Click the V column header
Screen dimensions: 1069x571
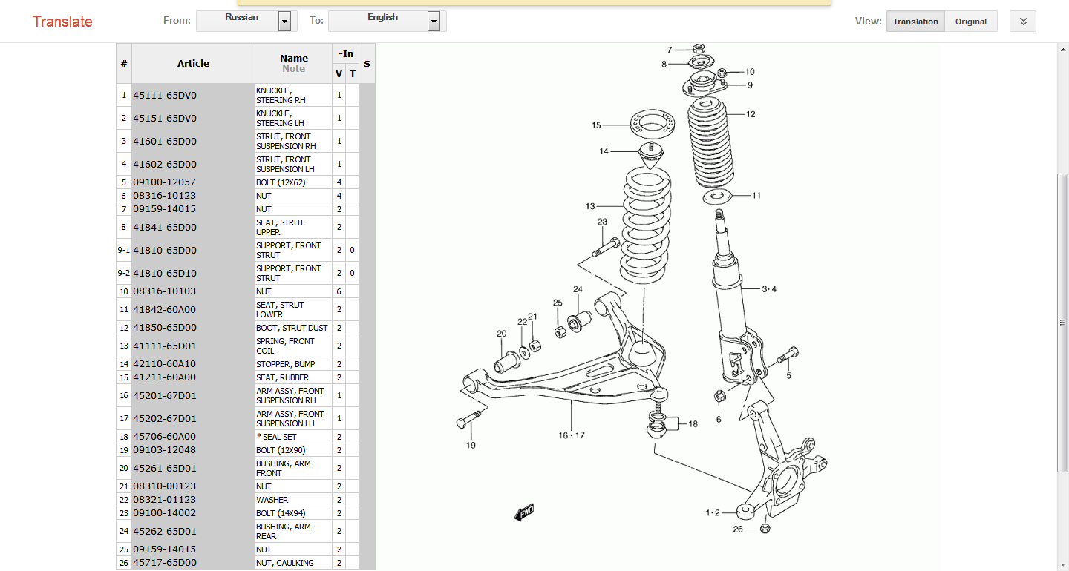(339, 73)
